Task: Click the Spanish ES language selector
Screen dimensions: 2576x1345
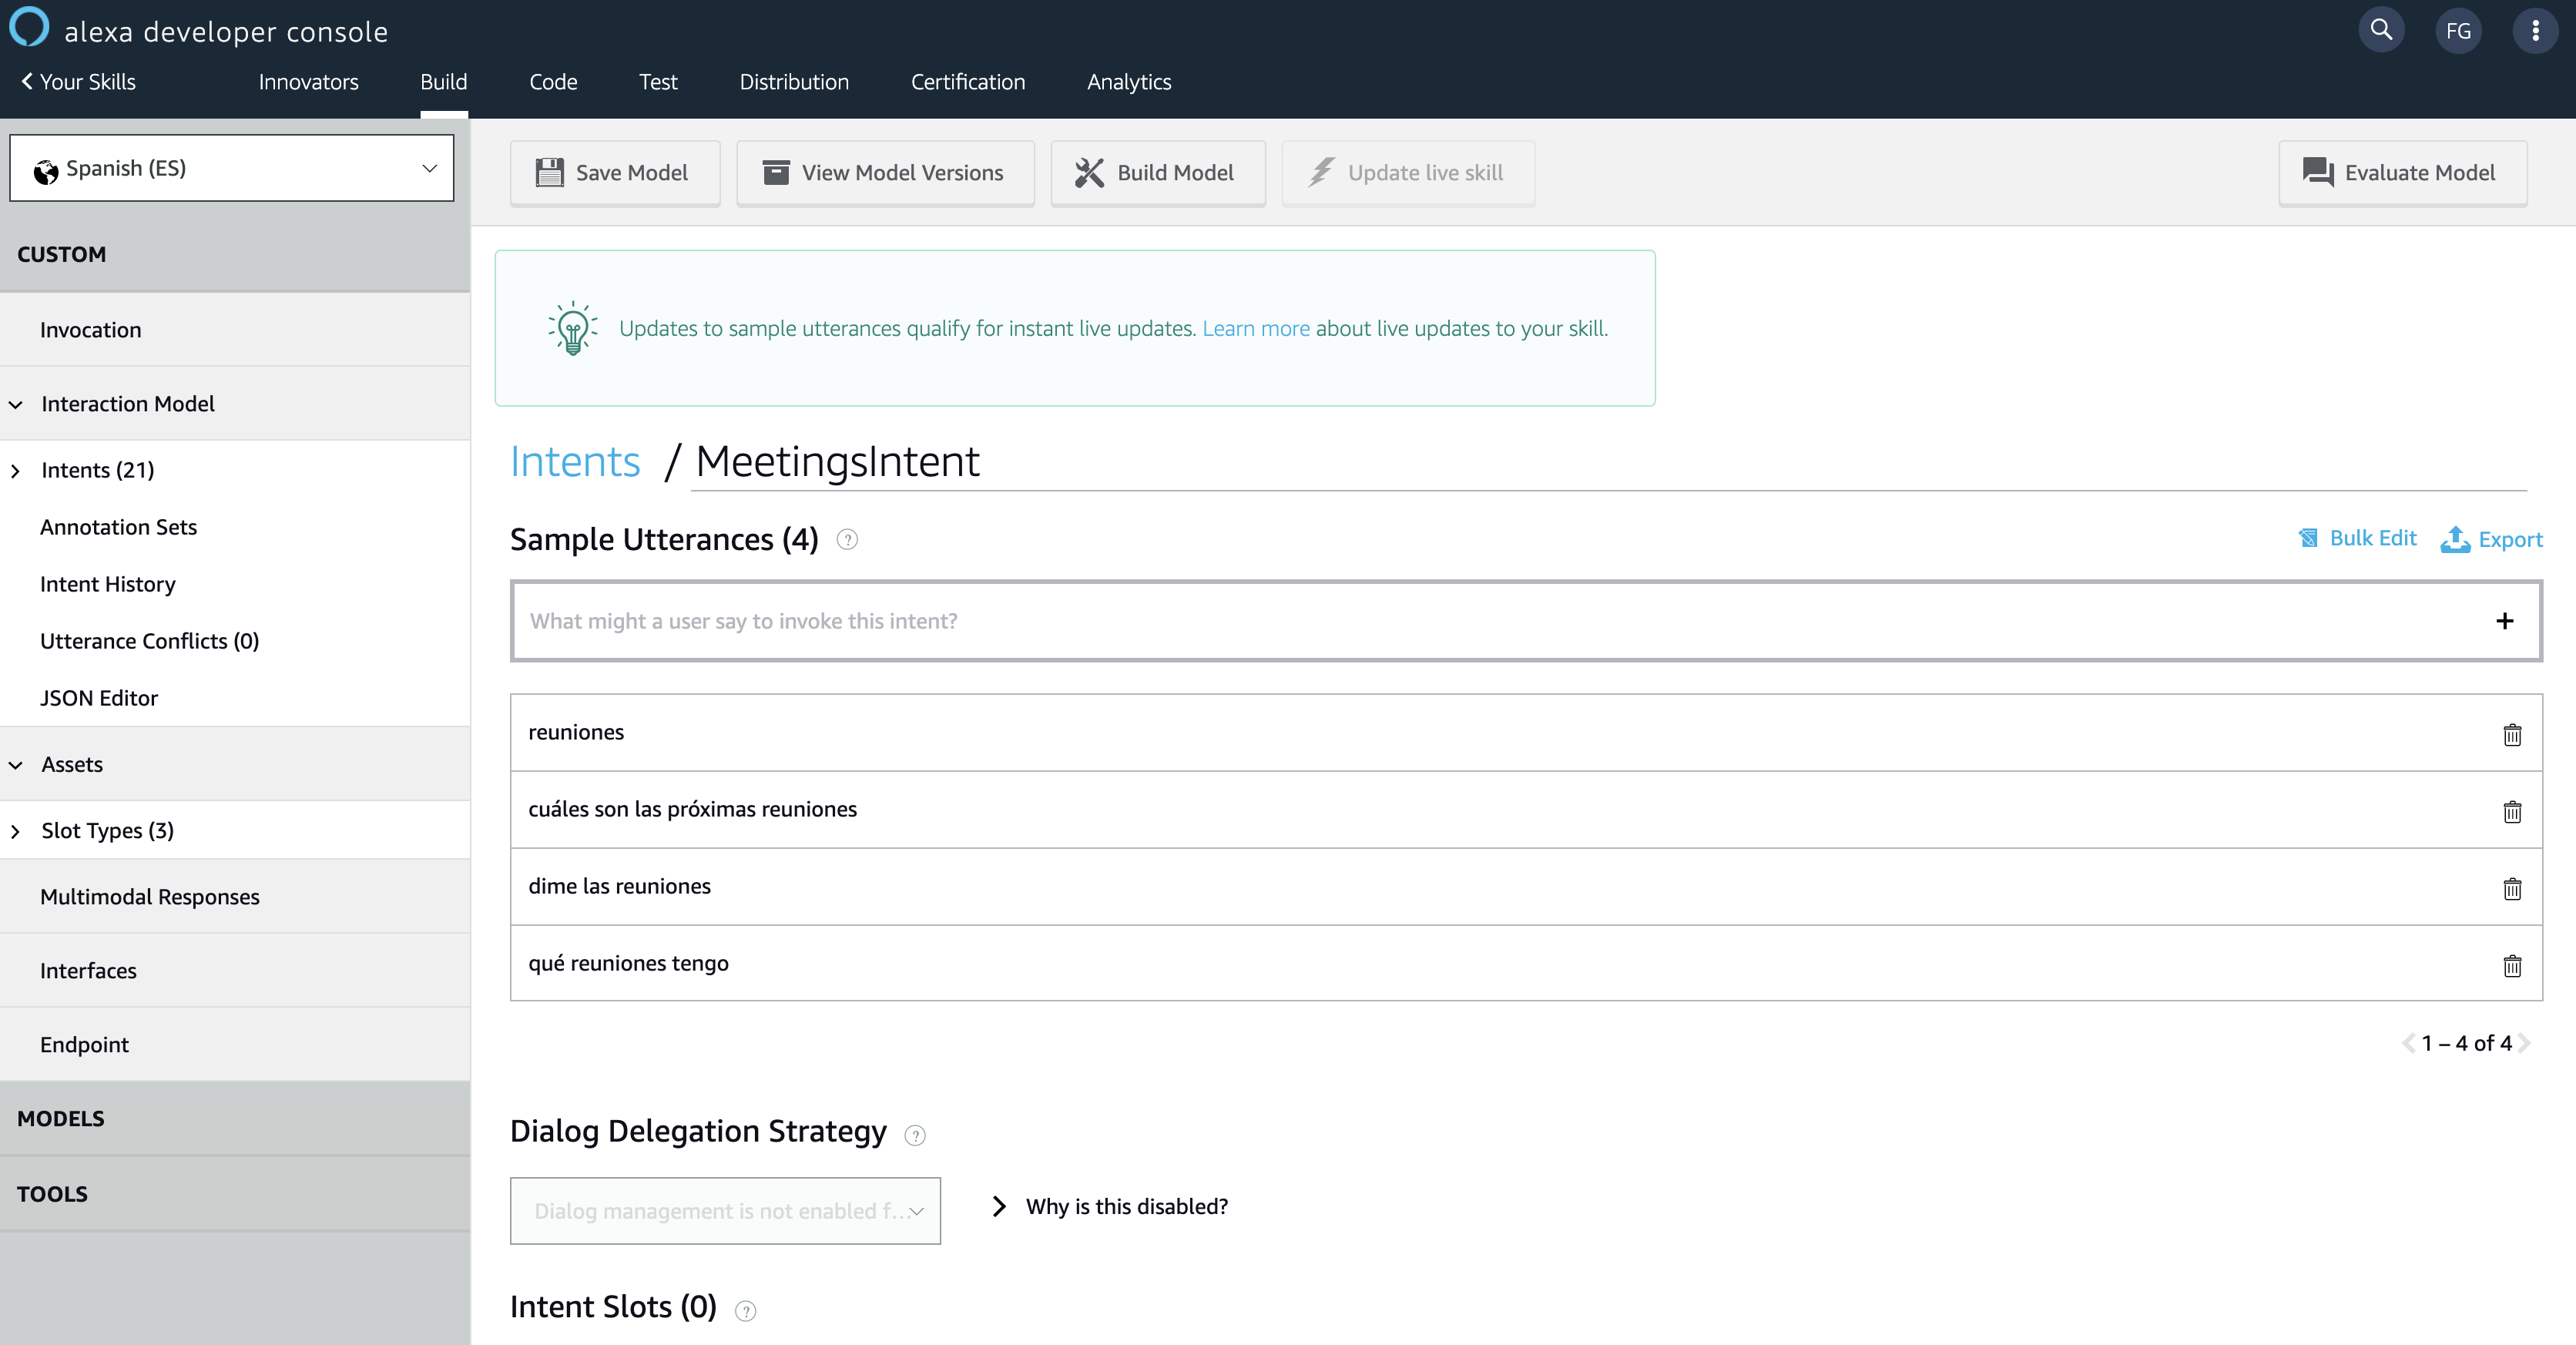Action: pos(233,167)
